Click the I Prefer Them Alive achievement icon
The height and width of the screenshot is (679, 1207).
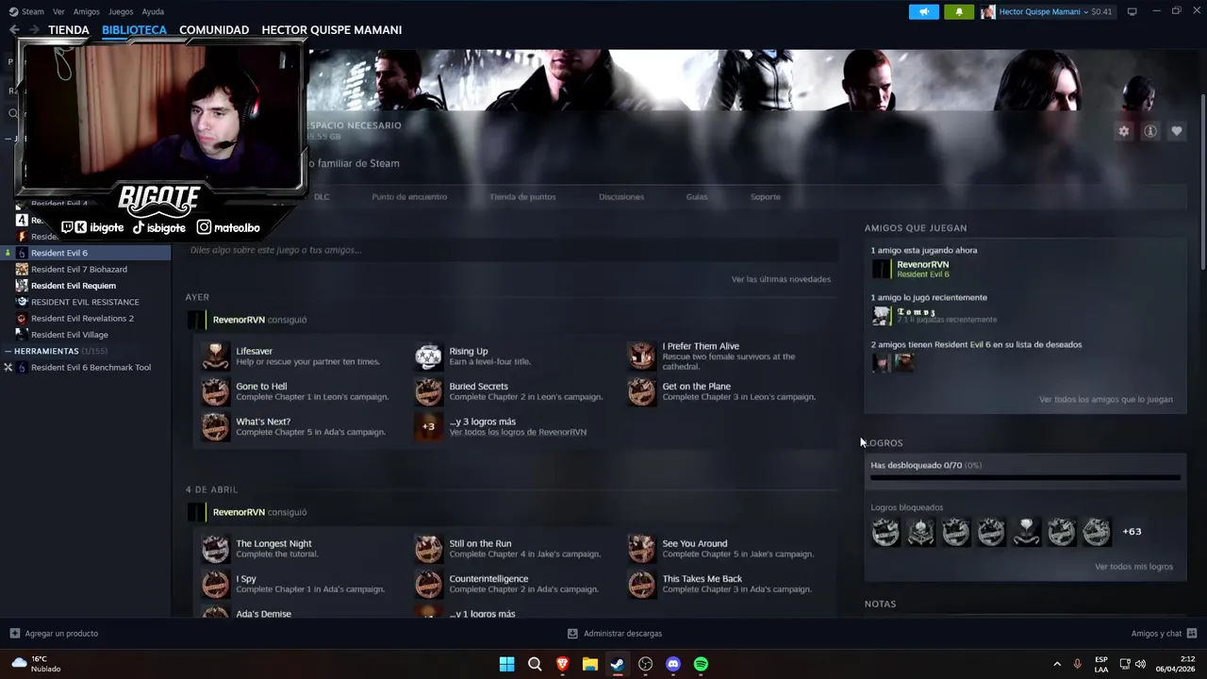pos(641,356)
